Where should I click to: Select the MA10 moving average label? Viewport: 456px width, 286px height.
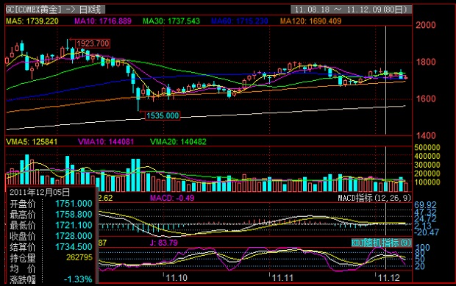click(103, 21)
